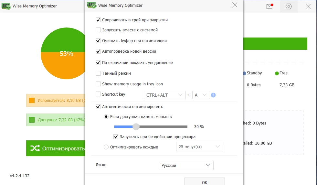Click the Язык: label
The height and width of the screenshot is (185, 317).
[x=101, y=165]
